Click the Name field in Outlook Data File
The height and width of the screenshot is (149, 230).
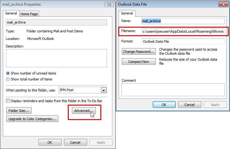pyautogui.click(x=183, y=21)
